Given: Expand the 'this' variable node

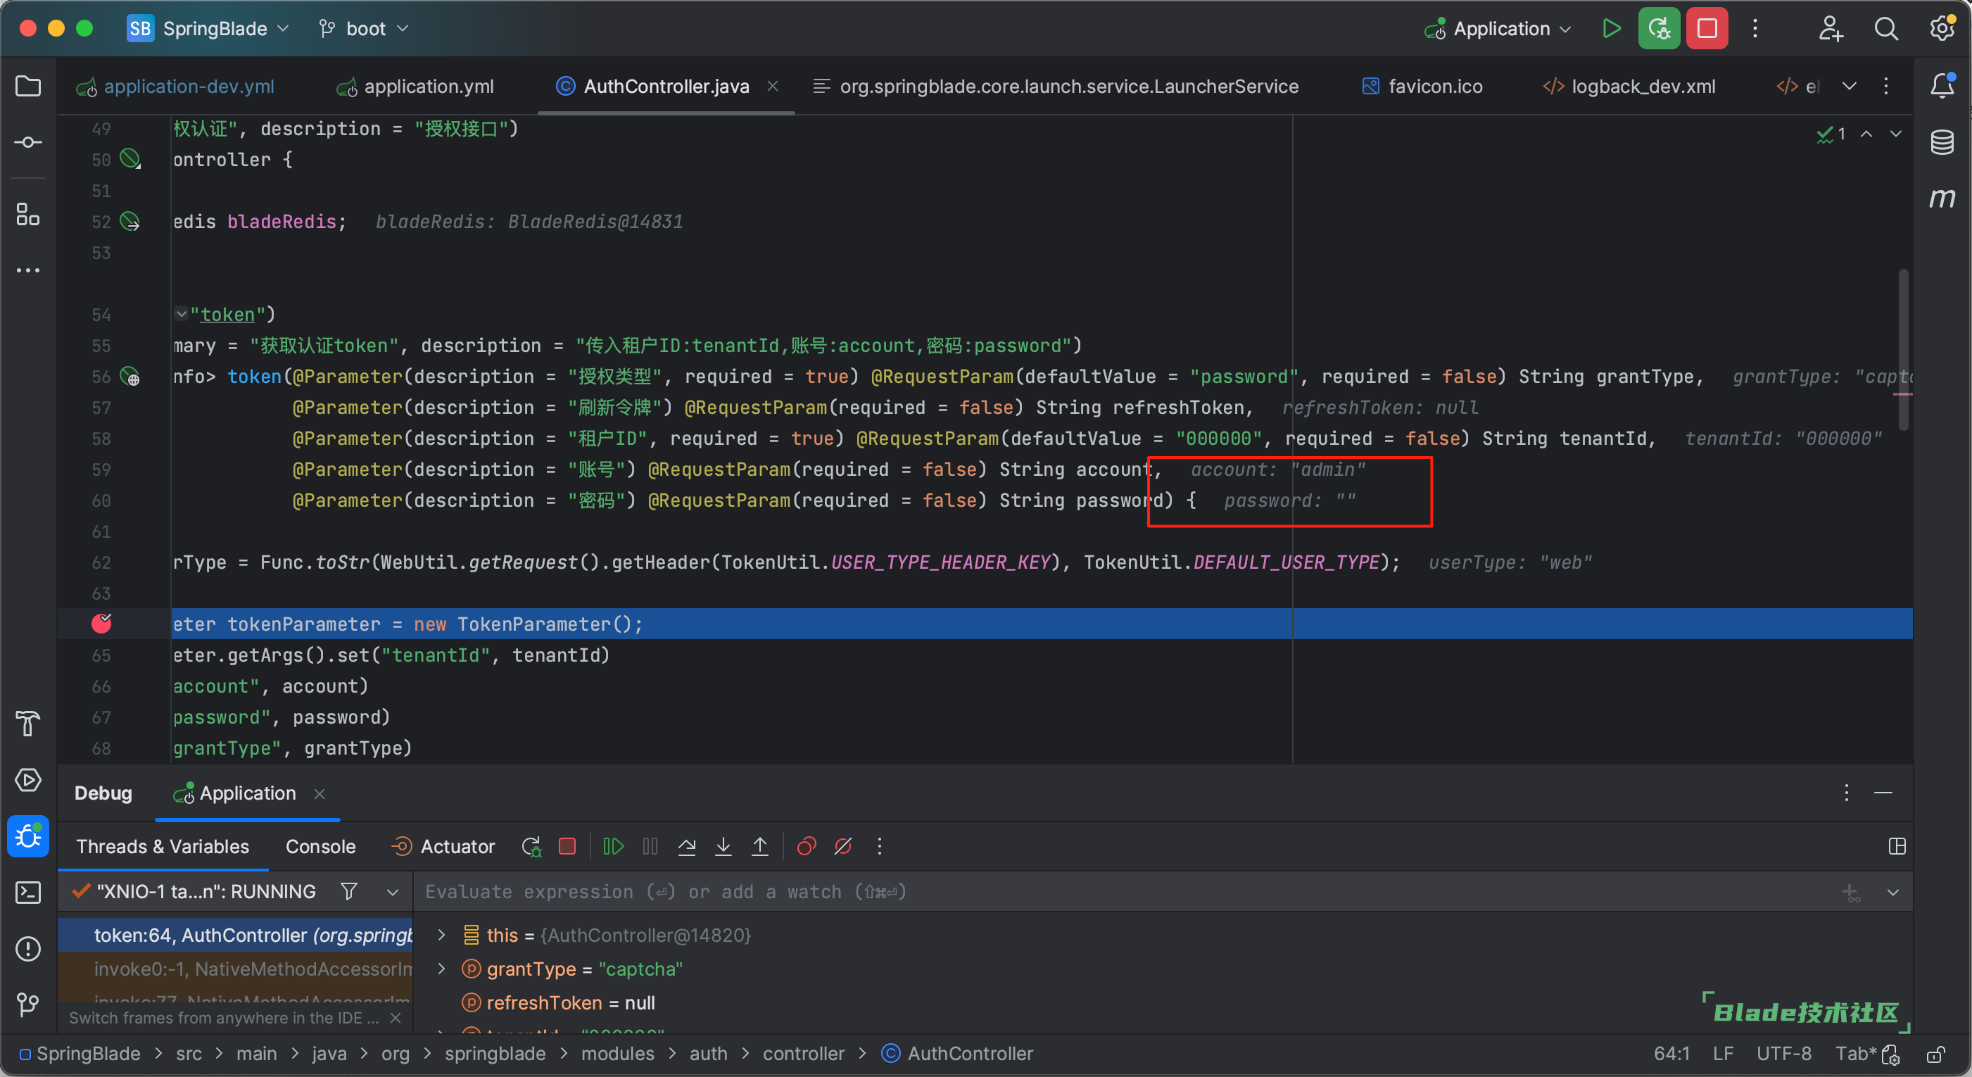Looking at the screenshot, I should pyautogui.click(x=442, y=935).
